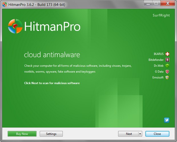
Task: Click the Bitdefender B icon
Action: [167, 60]
